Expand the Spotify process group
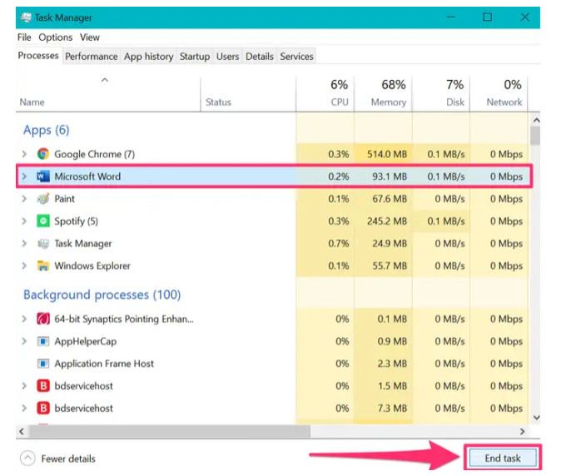The height and width of the screenshot is (476, 561). [24, 221]
